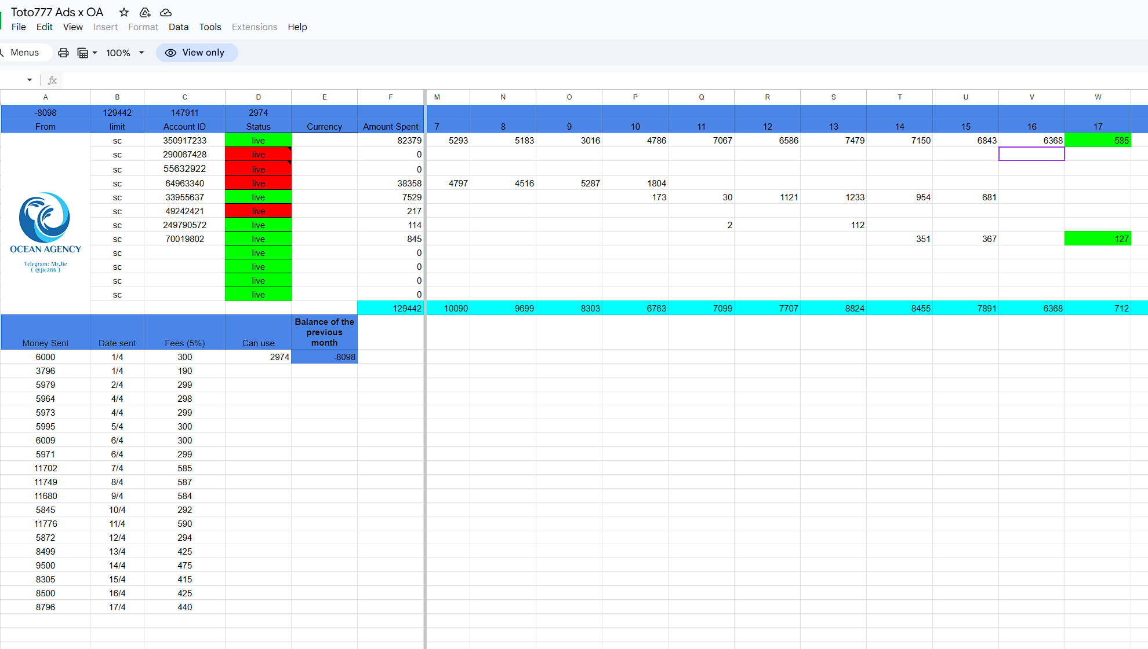Click the View only button
The height and width of the screenshot is (649, 1148).
click(197, 53)
